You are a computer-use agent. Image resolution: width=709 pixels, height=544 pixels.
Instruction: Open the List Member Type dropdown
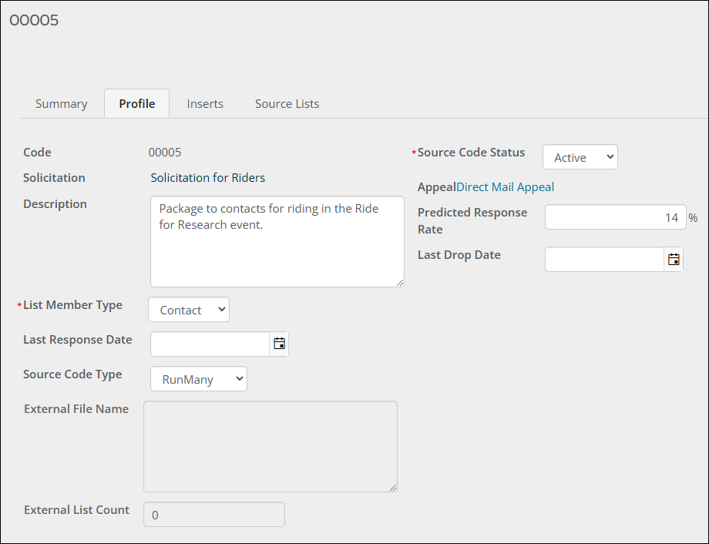(x=189, y=310)
